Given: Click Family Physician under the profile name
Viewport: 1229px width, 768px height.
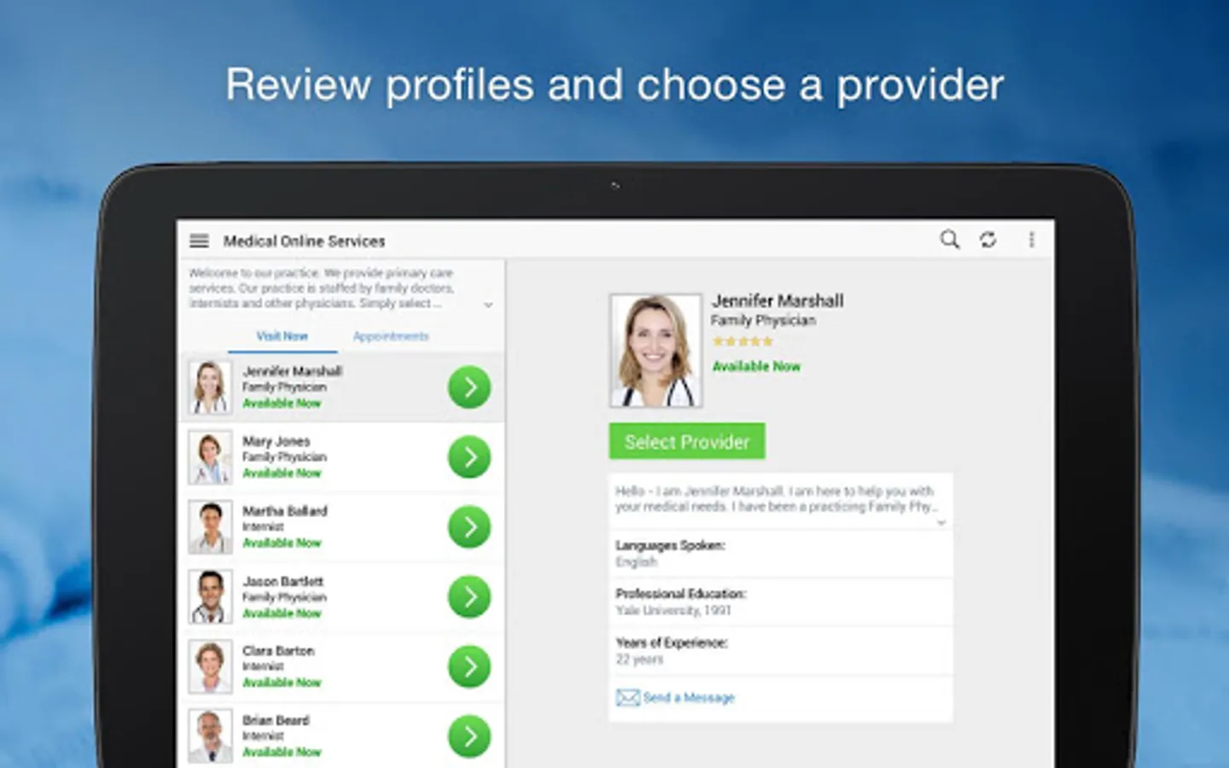Looking at the screenshot, I should coord(763,321).
